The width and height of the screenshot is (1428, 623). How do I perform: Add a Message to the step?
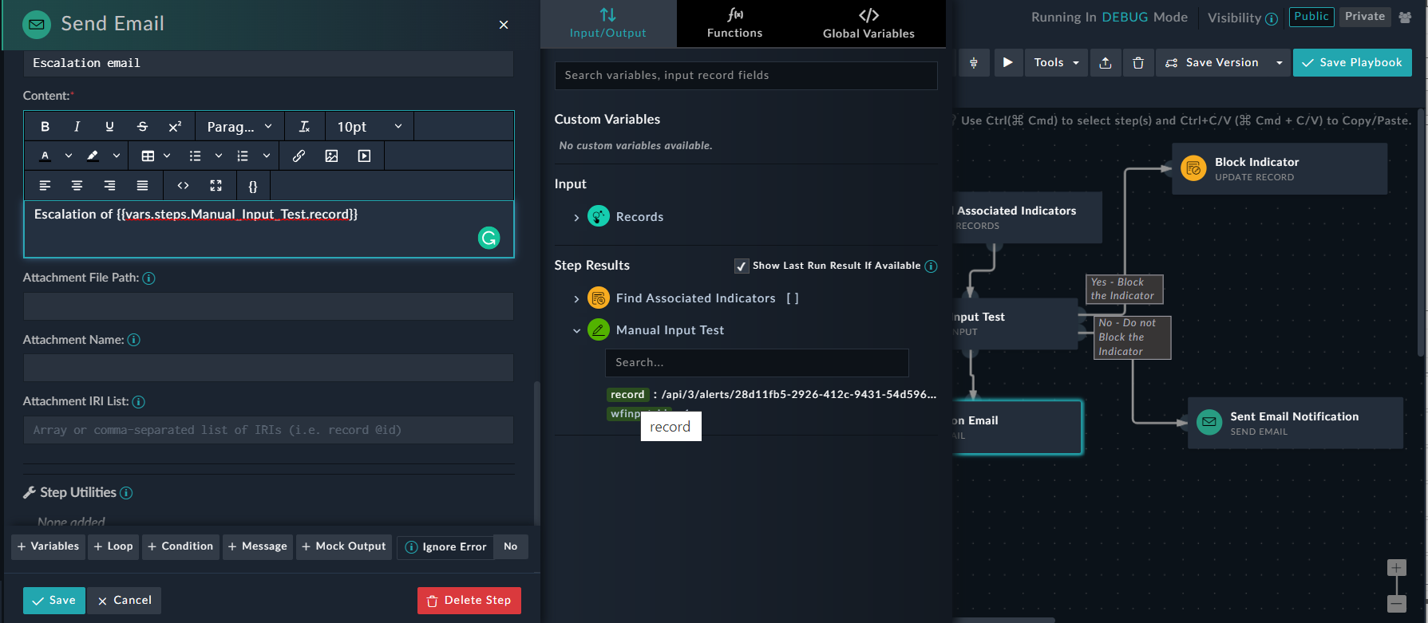click(257, 546)
